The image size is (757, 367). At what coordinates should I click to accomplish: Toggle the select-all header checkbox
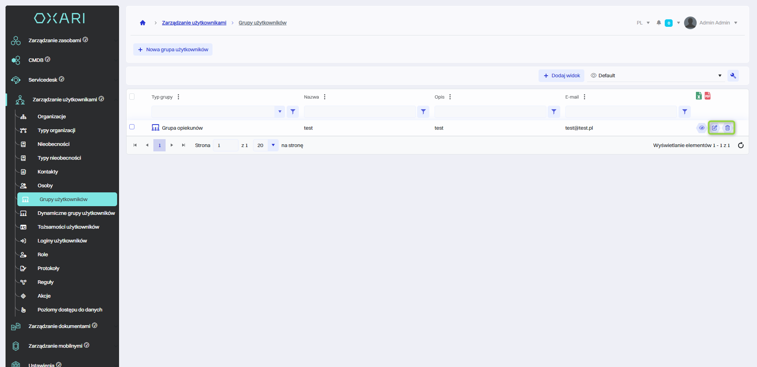(x=132, y=97)
